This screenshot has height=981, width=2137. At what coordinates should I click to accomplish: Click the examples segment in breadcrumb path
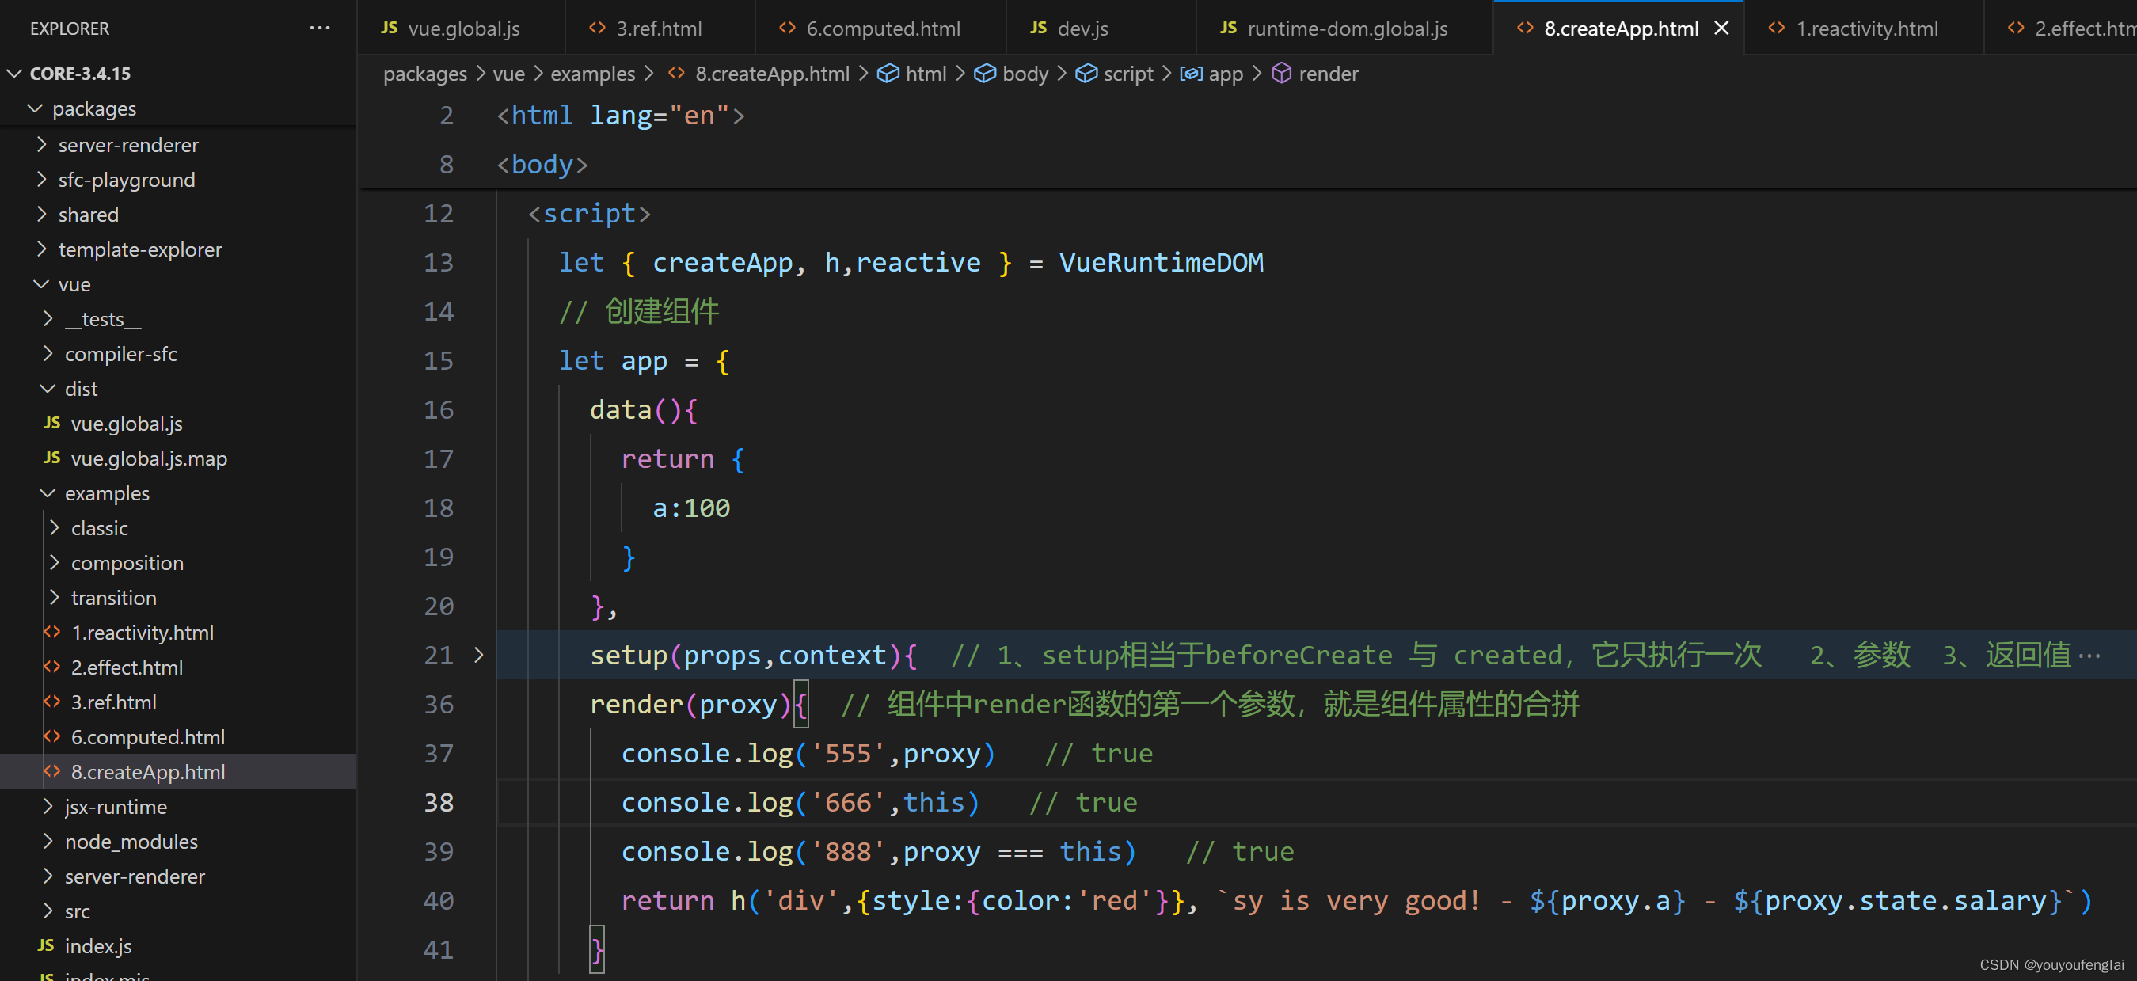592,74
